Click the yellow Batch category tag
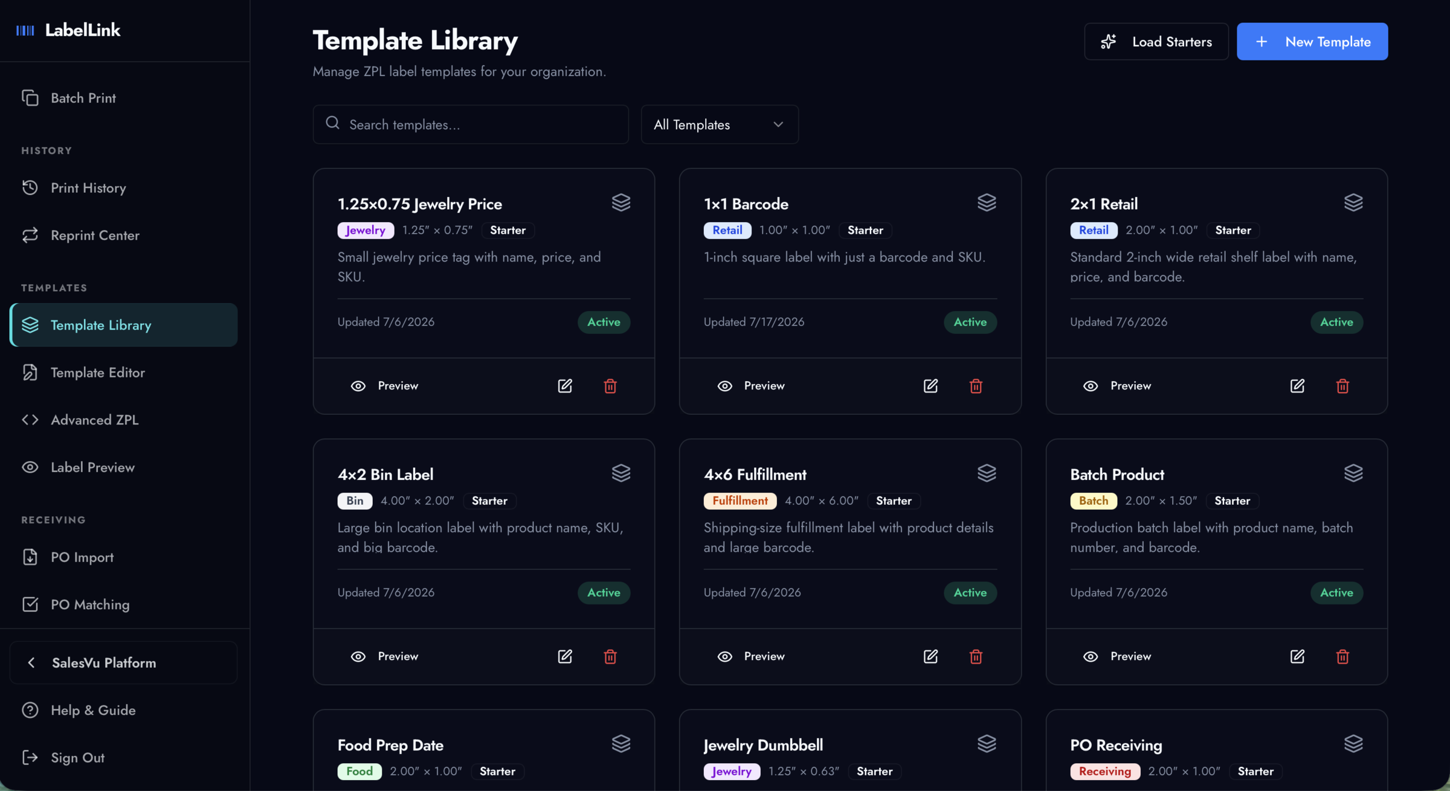1450x791 pixels. pos(1094,501)
